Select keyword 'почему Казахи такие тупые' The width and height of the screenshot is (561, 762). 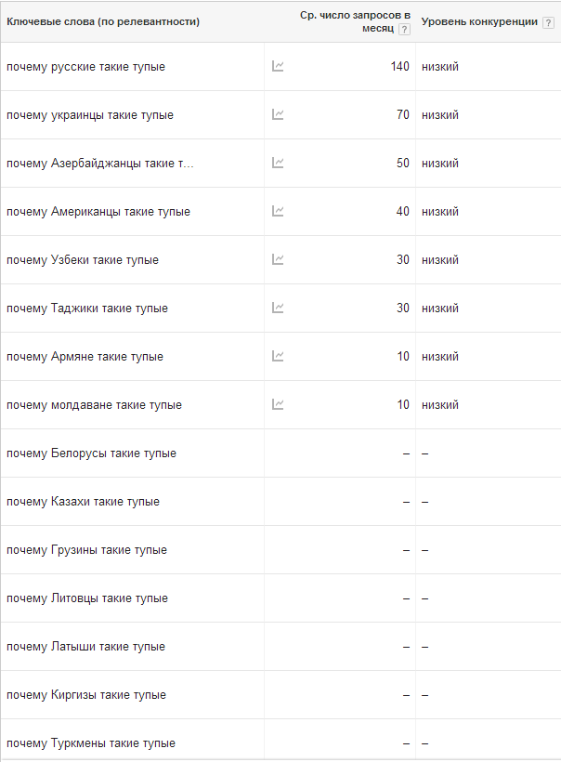pyautogui.click(x=83, y=502)
